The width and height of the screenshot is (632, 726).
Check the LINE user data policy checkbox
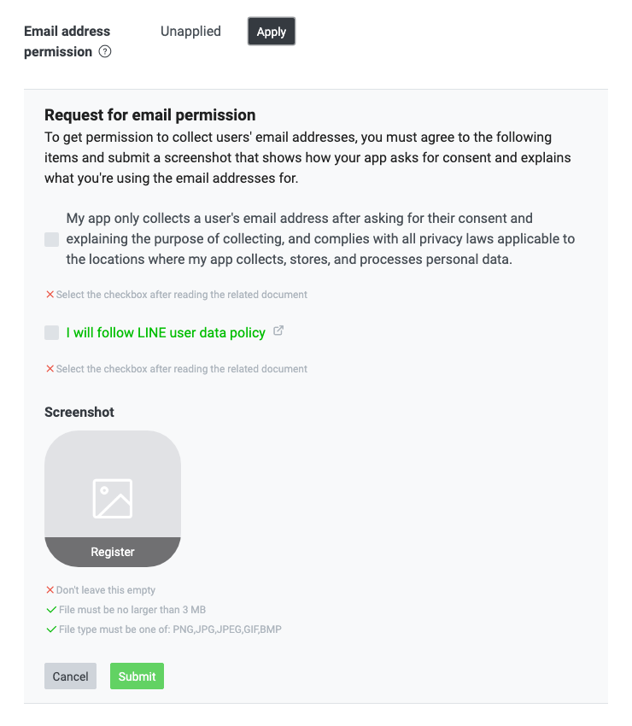[52, 333]
